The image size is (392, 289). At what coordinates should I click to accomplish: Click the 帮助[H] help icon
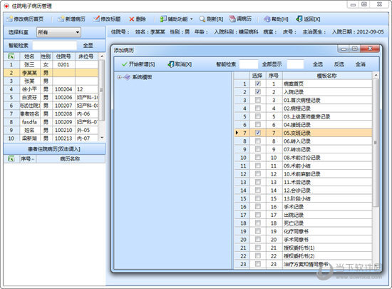pyautogui.click(x=267, y=19)
